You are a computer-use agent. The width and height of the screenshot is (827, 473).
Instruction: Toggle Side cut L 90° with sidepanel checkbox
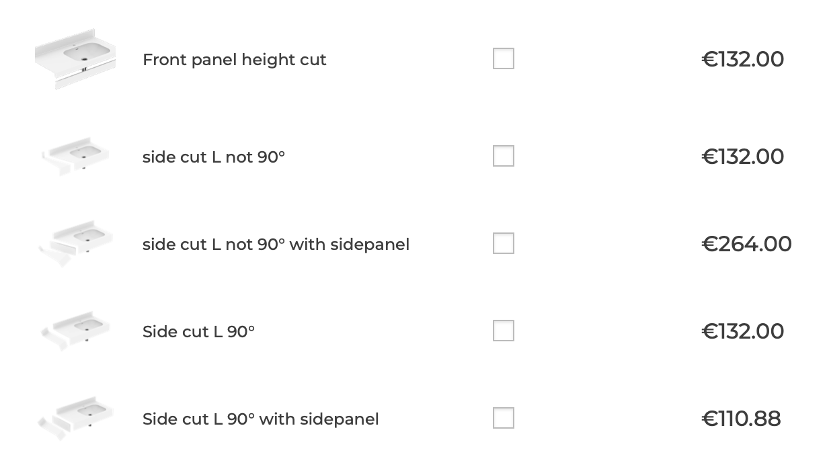[x=504, y=418]
